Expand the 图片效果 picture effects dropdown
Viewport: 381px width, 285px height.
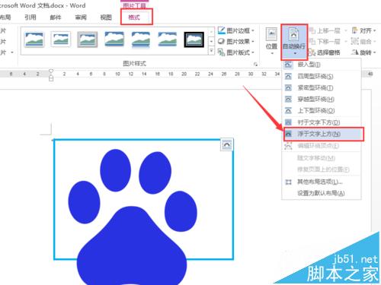click(236, 41)
